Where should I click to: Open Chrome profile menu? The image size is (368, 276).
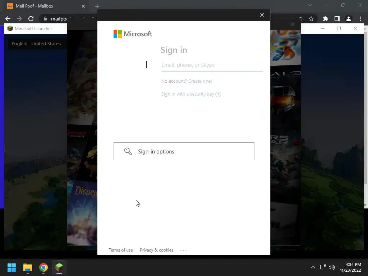point(349,19)
